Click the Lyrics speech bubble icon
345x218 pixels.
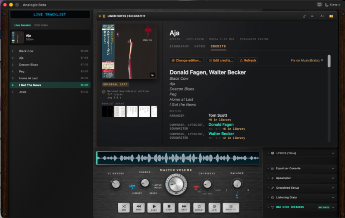pyautogui.click(x=273, y=153)
